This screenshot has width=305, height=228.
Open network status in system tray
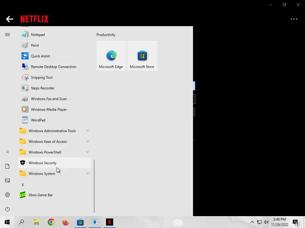click(259, 222)
